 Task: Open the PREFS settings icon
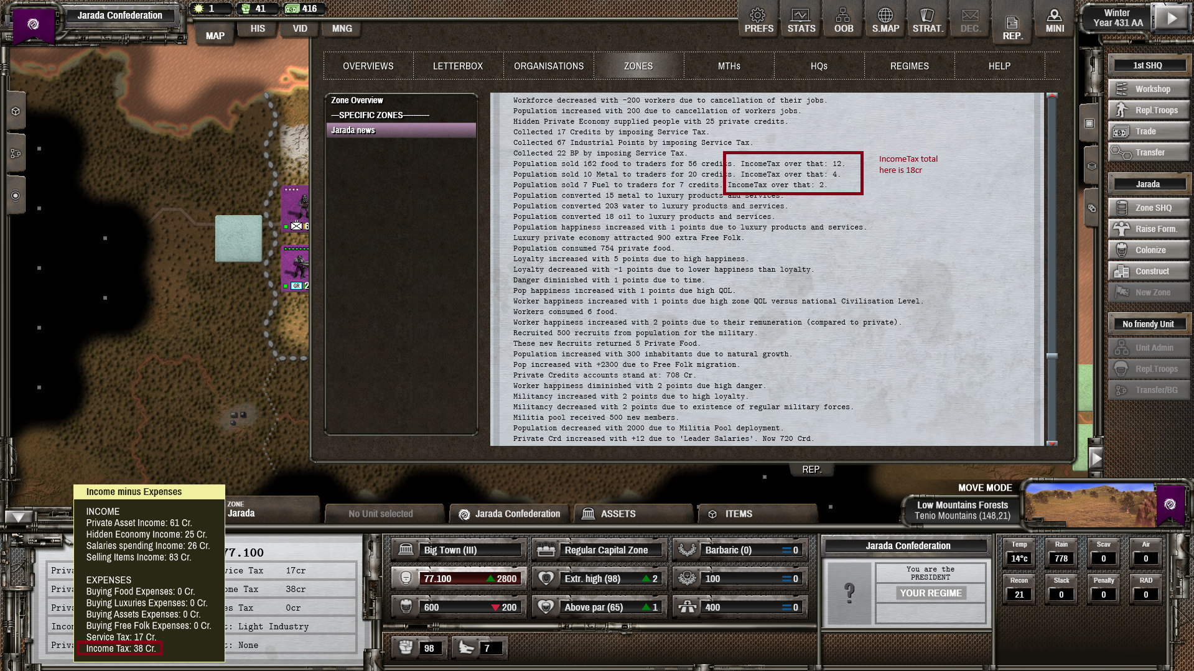coord(758,20)
